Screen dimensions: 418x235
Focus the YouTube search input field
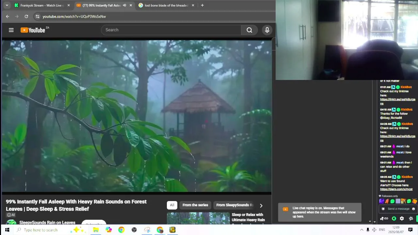[x=171, y=30]
